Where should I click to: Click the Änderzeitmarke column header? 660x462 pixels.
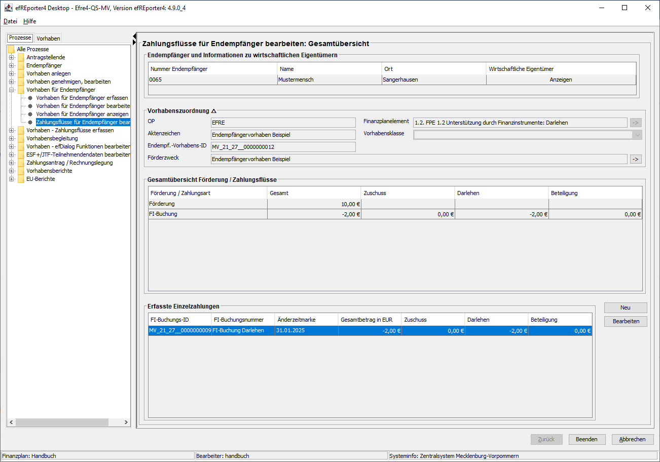pyautogui.click(x=306, y=320)
